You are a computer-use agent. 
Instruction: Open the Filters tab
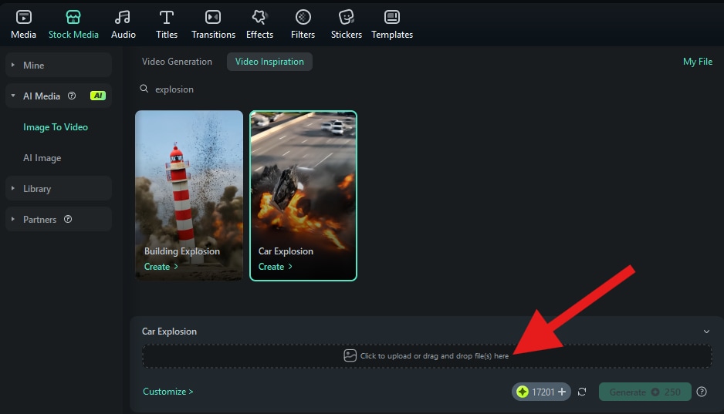[303, 25]
